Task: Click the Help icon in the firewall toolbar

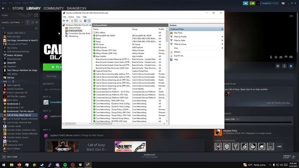Action: (85, 21)
